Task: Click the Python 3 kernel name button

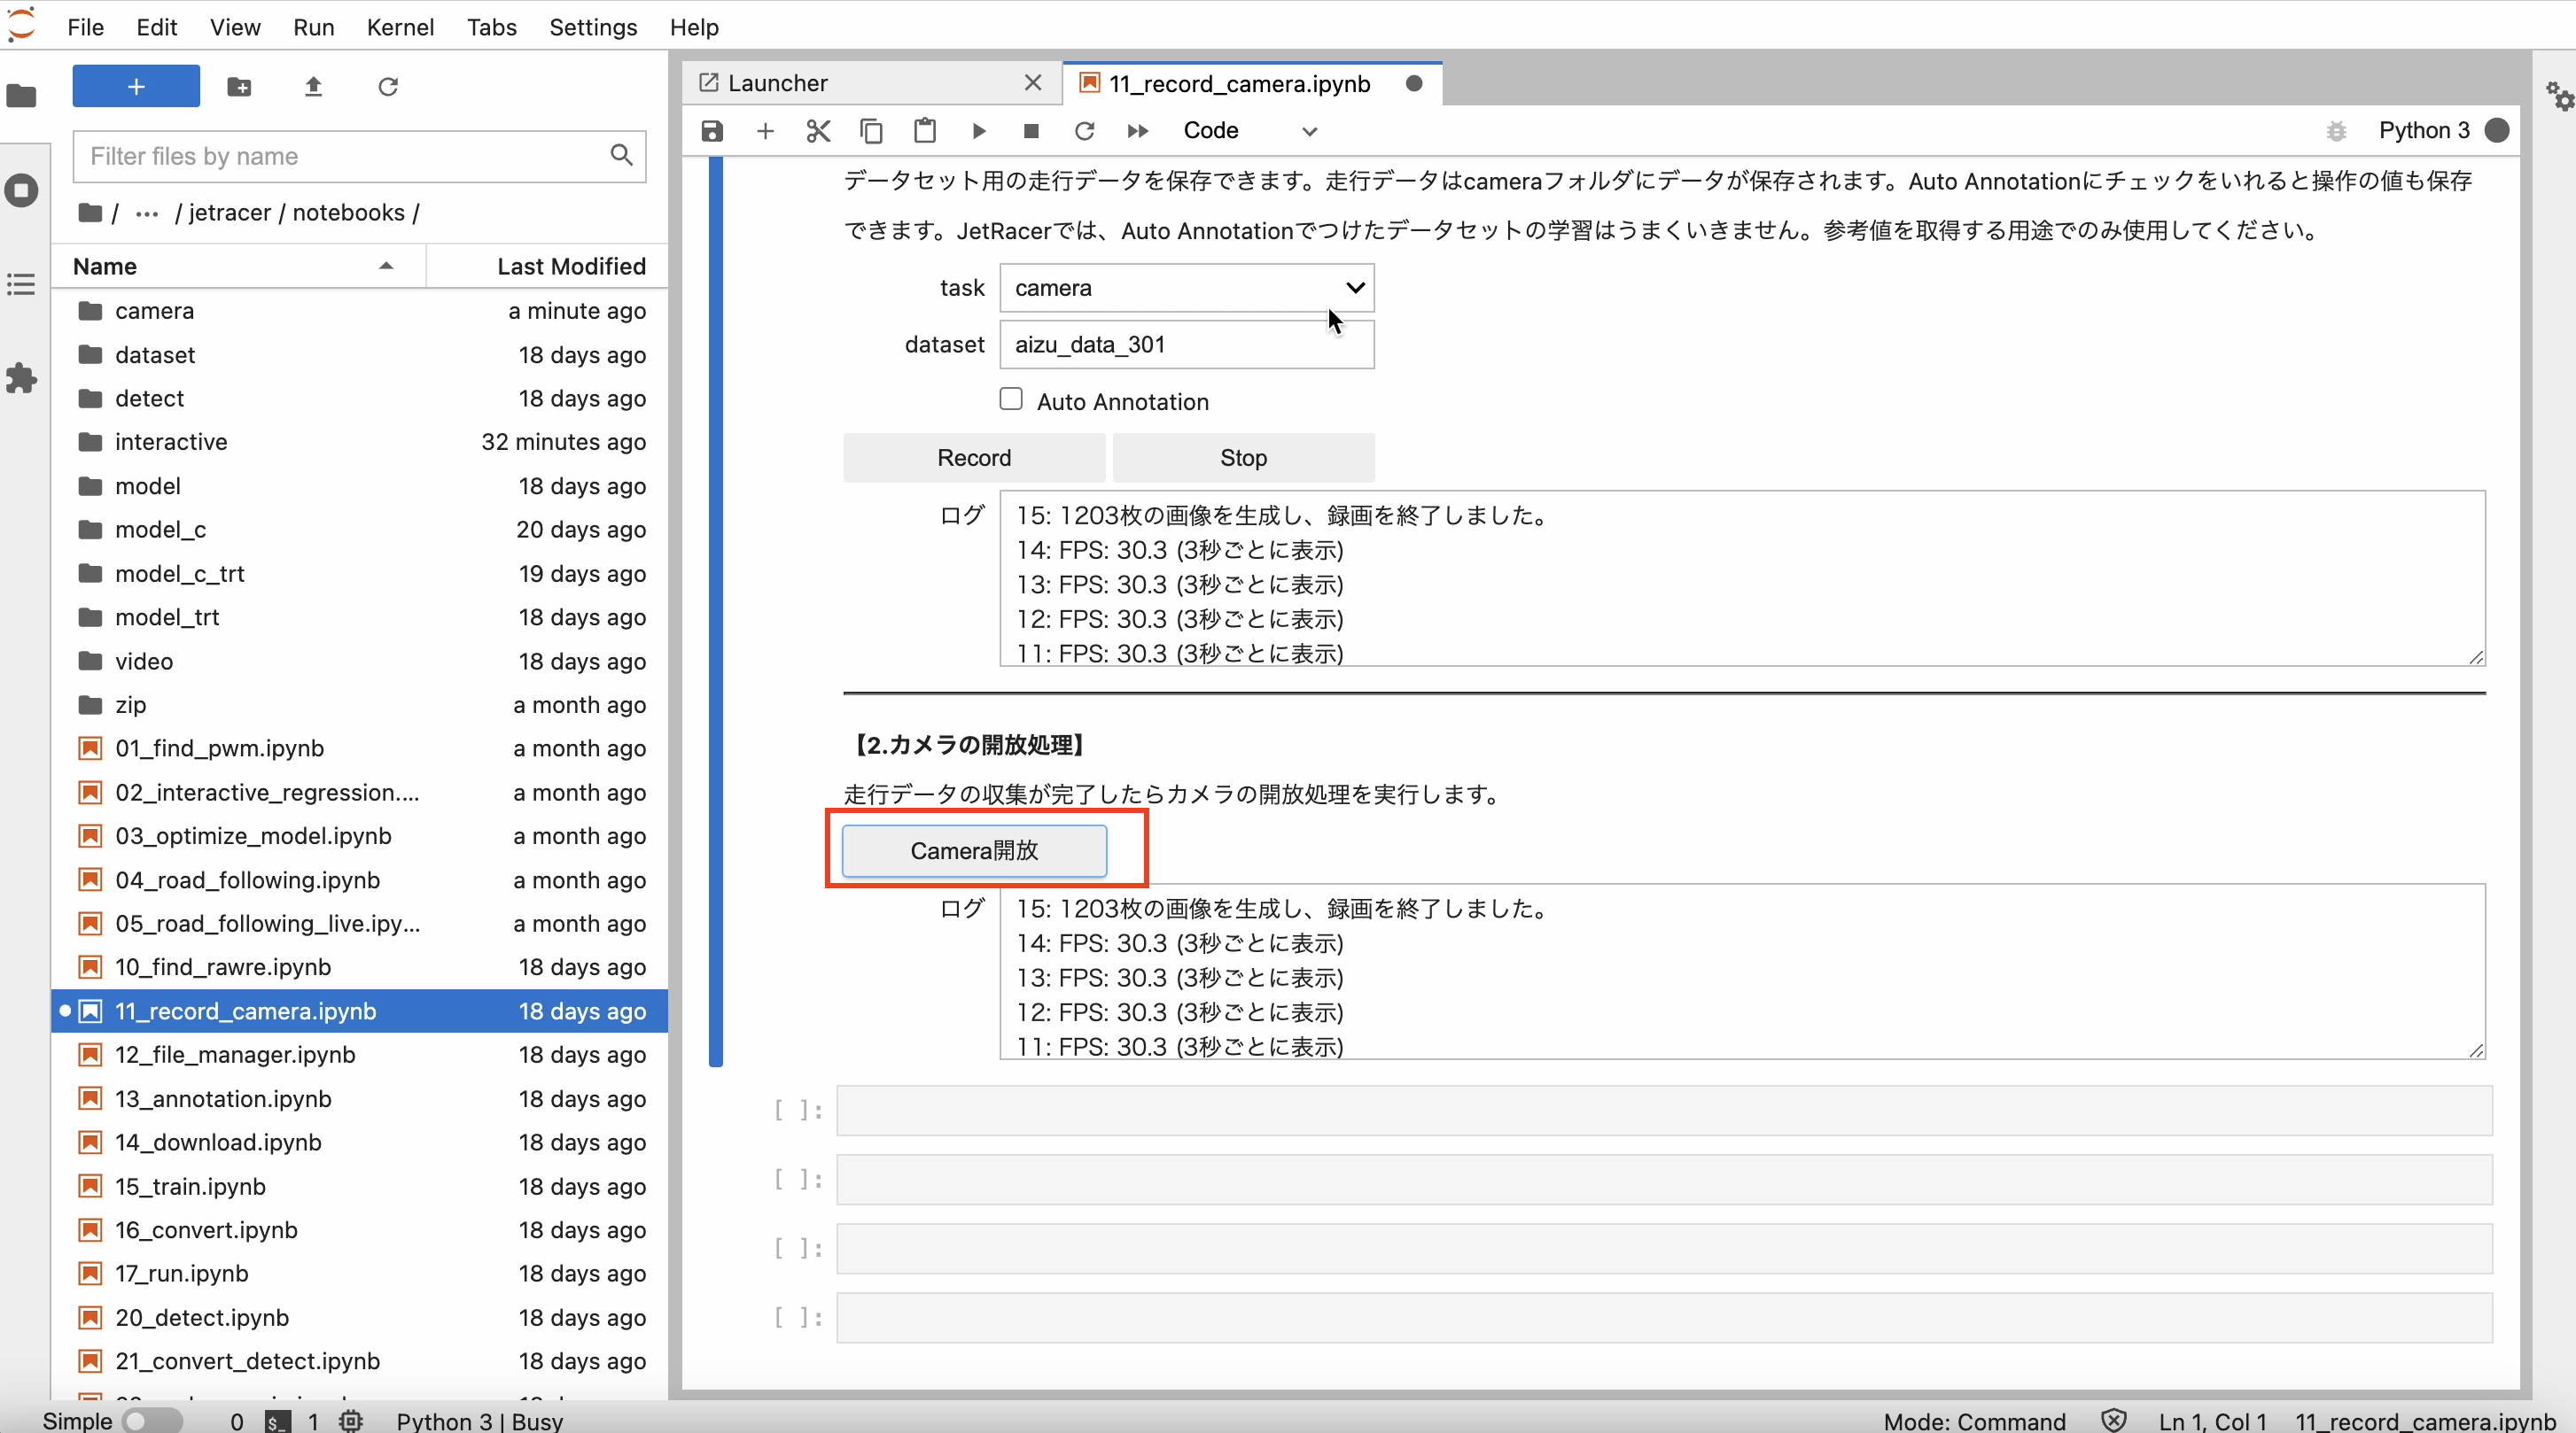Action: 2424,131
